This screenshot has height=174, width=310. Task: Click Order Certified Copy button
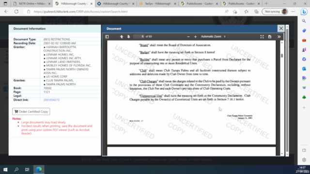(31, 112)
